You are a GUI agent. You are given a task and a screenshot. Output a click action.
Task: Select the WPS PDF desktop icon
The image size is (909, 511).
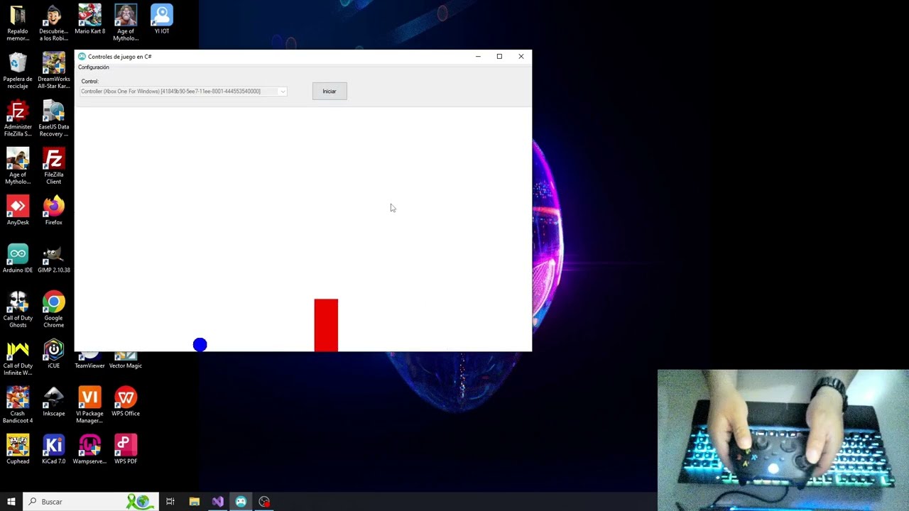click(126, 449)
